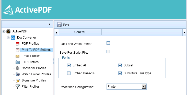Click the Watch Folder Profiles eye icon

[x=18, y=74]
